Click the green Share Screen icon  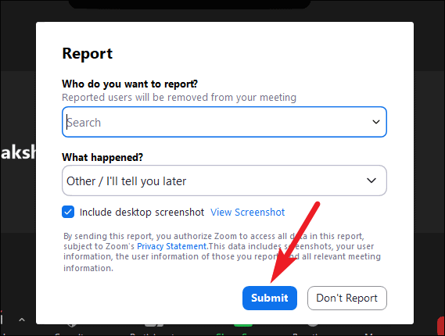(243, 326)
